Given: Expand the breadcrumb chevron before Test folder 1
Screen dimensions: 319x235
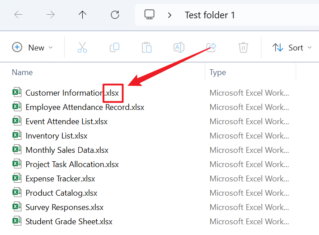Looking at the screenshot, I should point(170,15).
